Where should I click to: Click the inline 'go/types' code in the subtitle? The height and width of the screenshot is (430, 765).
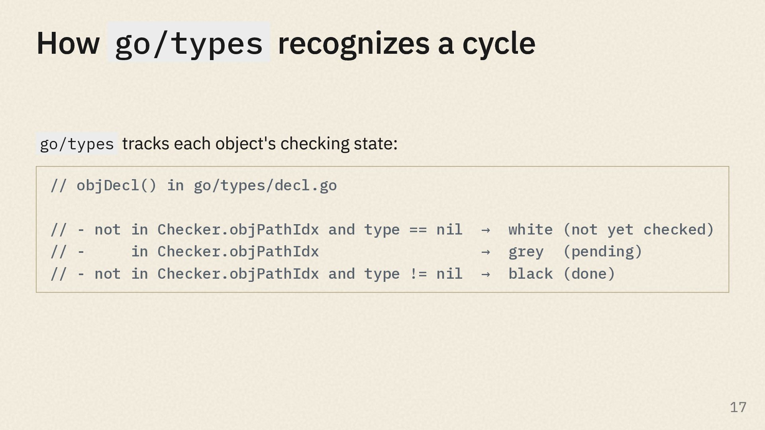pyautogui.click(x=77, y=144)
